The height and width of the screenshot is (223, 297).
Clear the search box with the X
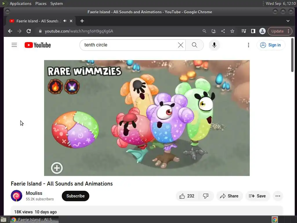(180, 45)
